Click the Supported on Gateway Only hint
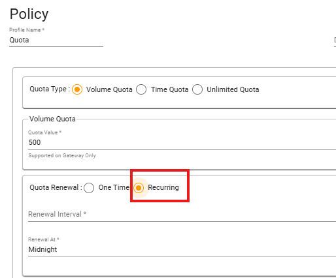Image resolution: width=336 pixels, height=278 pixels. point(62,156)
